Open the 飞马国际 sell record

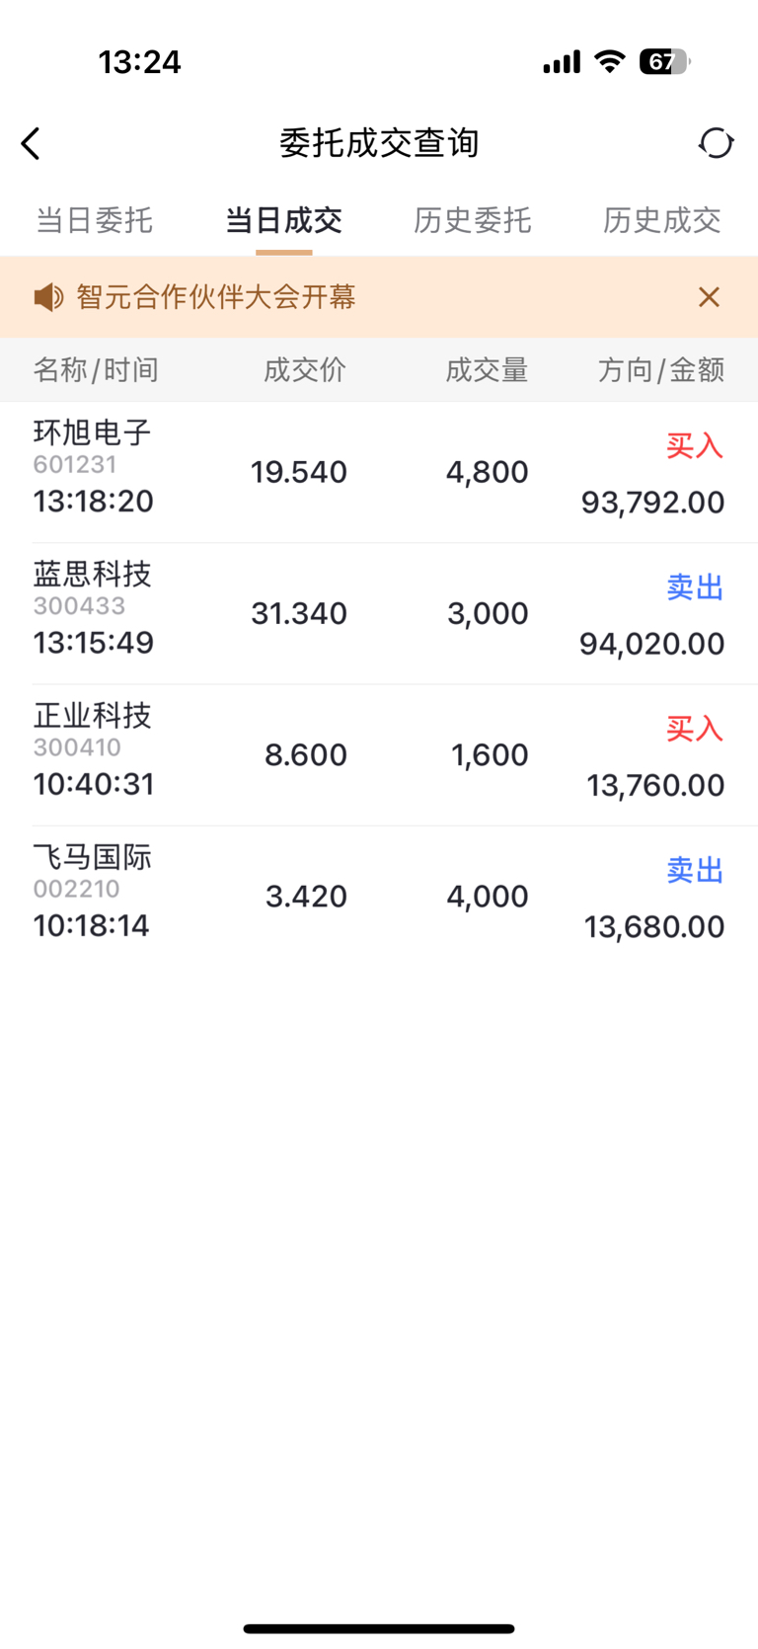(x=379, y=896)
